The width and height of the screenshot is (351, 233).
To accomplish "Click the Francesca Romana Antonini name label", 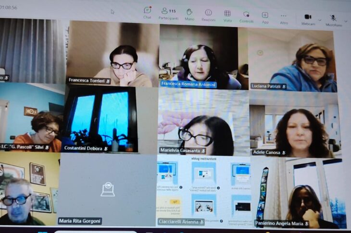I will (x=188, y=84).
